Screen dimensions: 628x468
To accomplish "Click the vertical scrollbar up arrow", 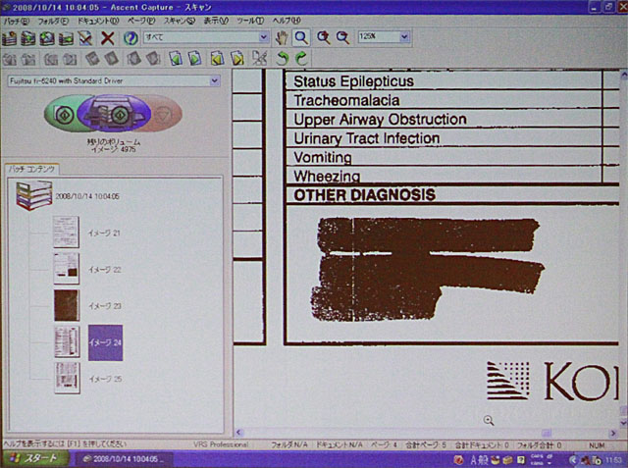I will [624, 75].
